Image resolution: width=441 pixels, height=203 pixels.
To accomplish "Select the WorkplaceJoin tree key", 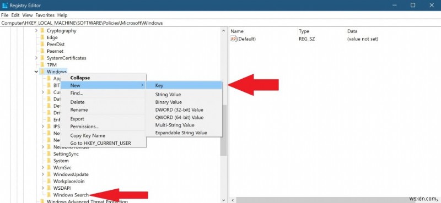I will coord(69,181).
